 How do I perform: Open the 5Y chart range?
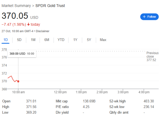pyautogui.click(x=89, y=40)
